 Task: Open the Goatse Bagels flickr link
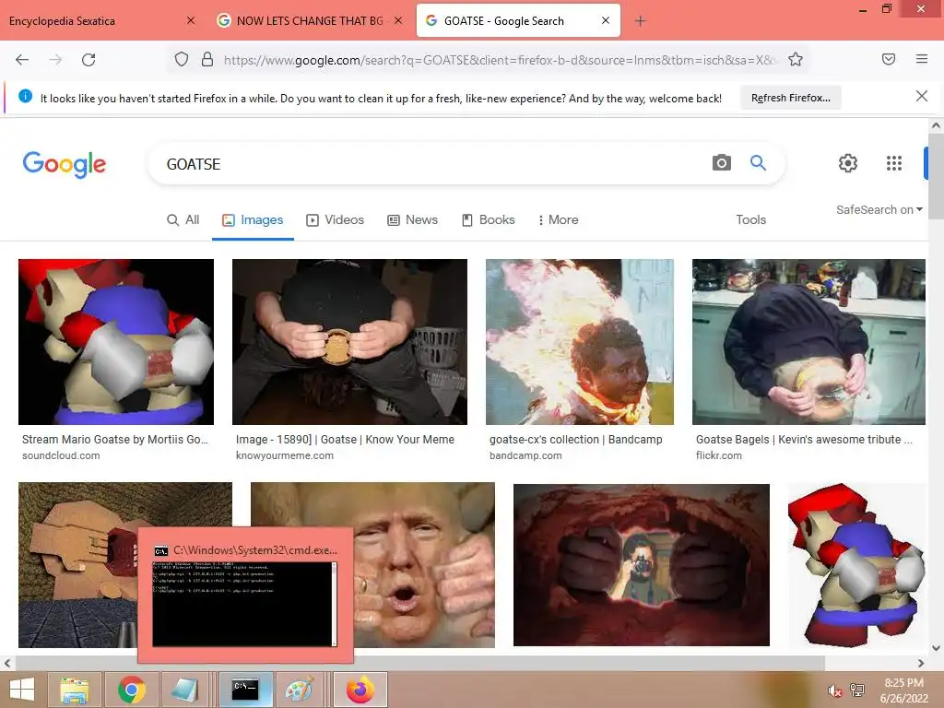point(804,440)
